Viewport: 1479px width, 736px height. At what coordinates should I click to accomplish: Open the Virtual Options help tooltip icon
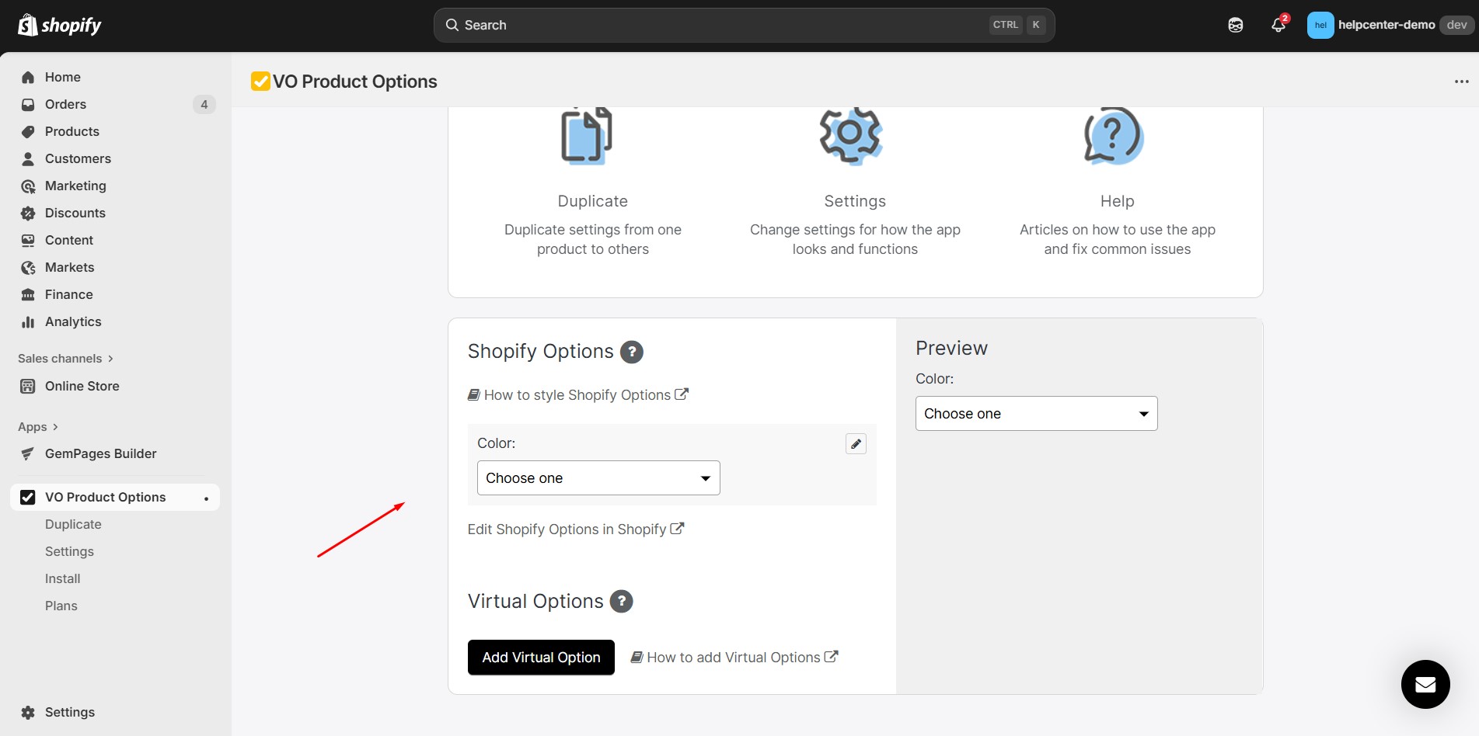point(621,601)
